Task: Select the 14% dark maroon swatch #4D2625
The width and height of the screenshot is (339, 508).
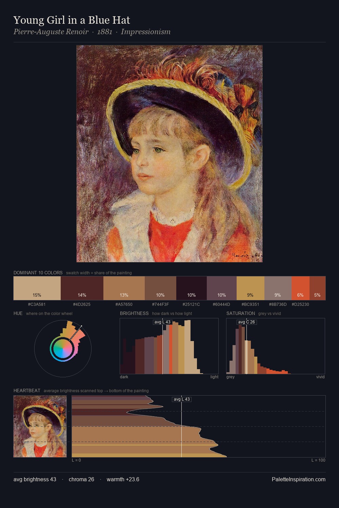Action: [82, 288]
